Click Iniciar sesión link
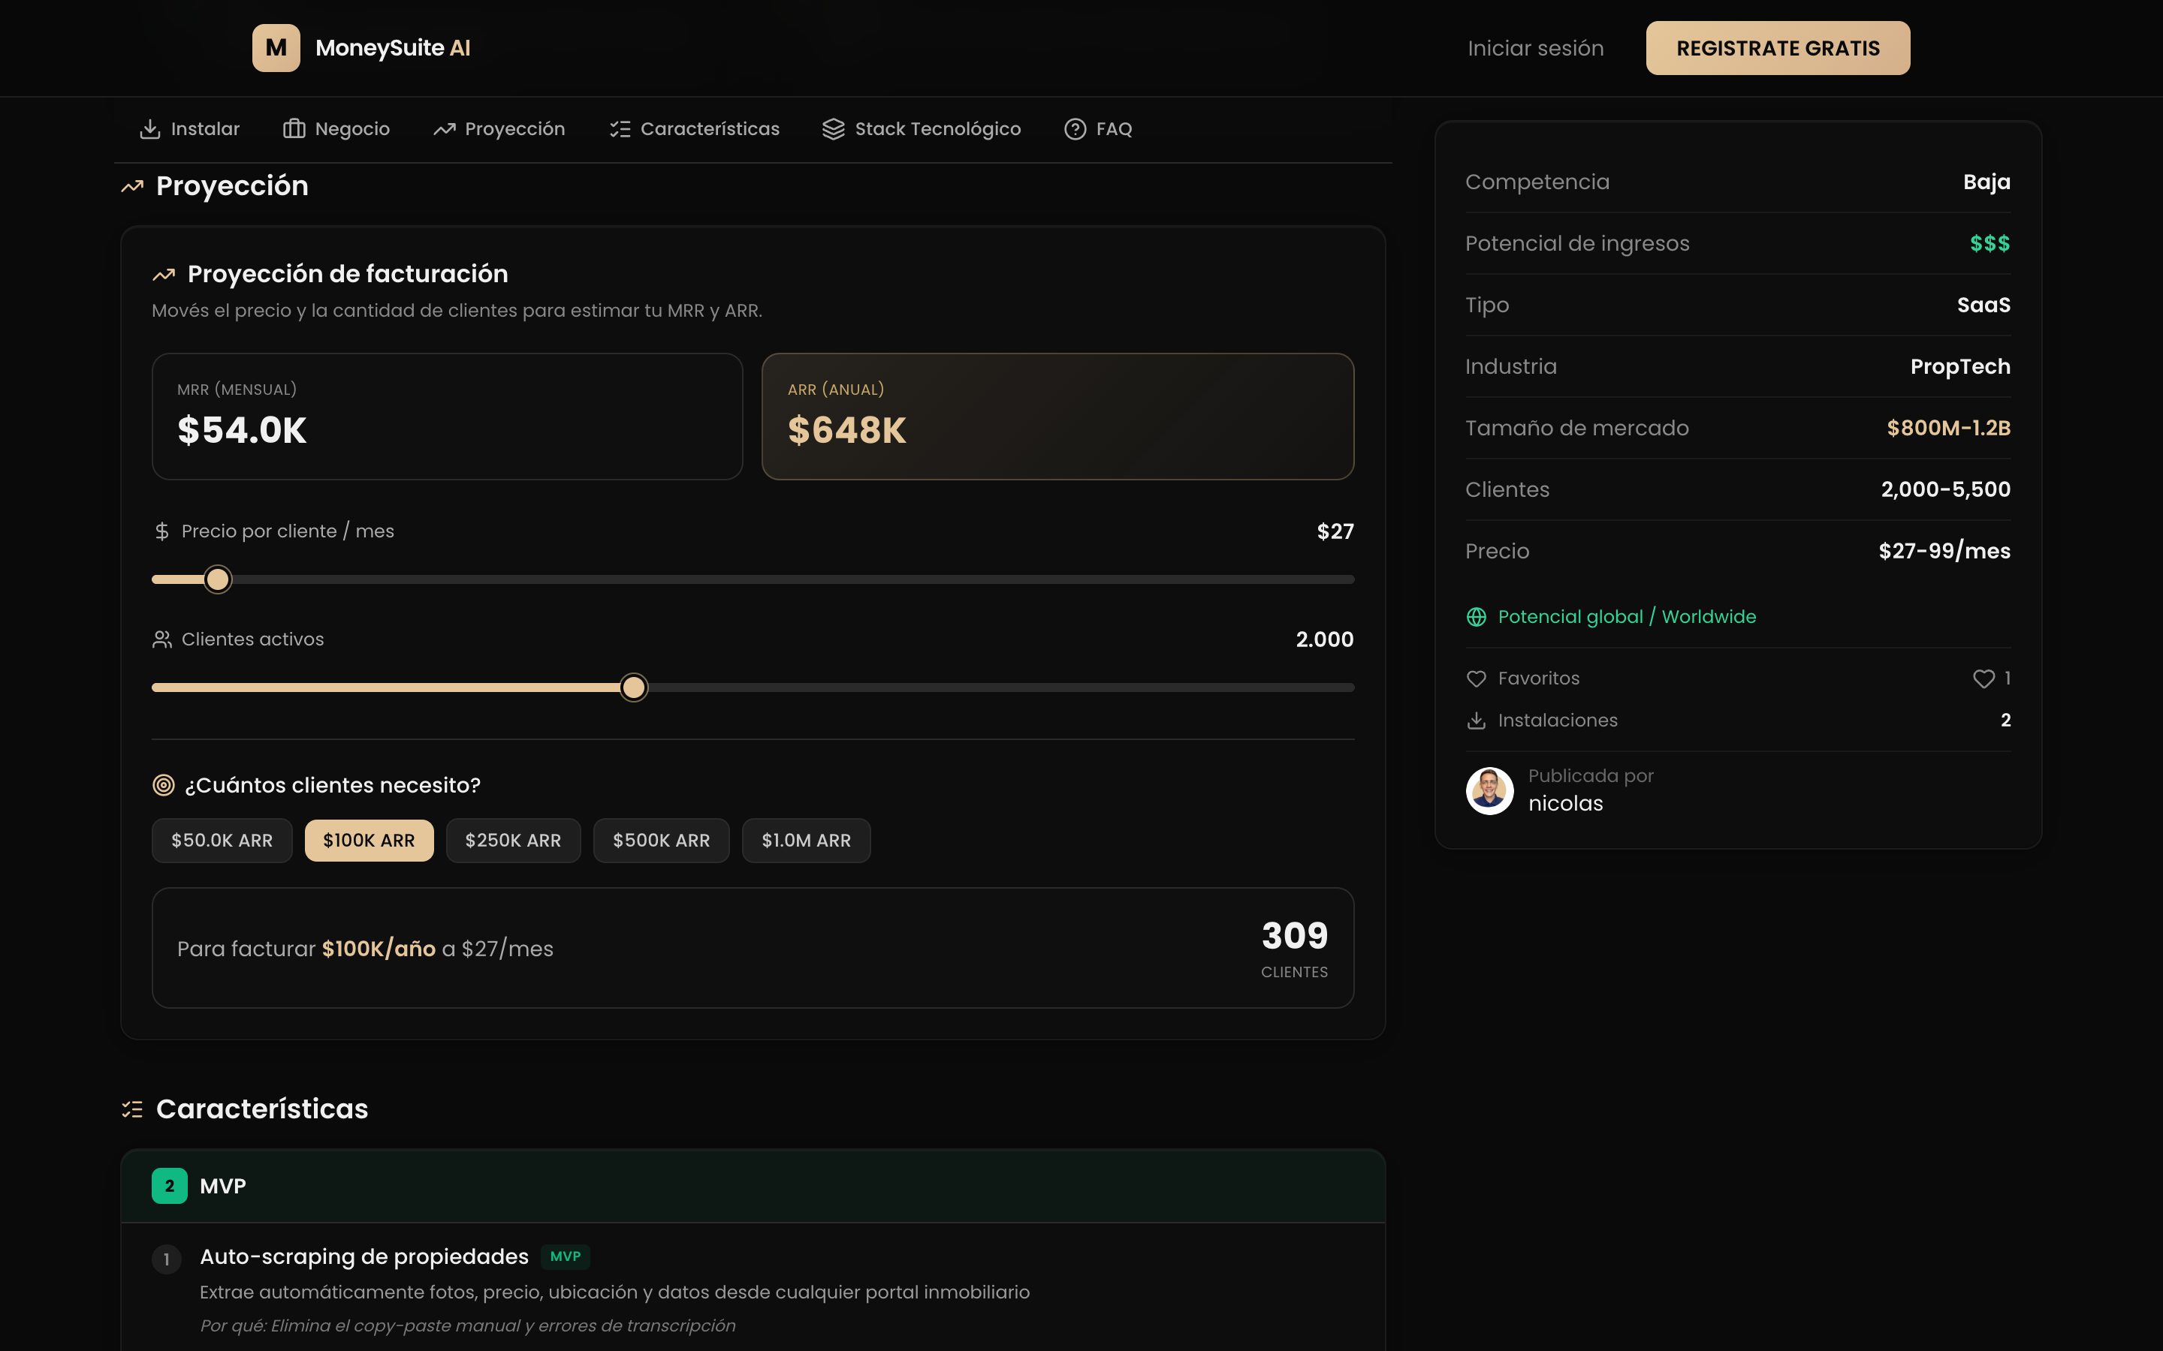The image size is (2163, 1351). [1536, 48]
